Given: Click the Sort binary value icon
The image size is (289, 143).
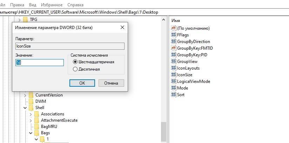Looking at the screenshot, I should pyautogui.click(x=174, y=94).
